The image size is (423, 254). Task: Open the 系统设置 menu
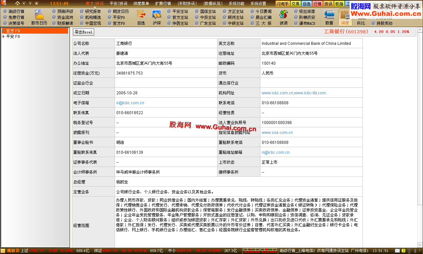coord(258,4)
